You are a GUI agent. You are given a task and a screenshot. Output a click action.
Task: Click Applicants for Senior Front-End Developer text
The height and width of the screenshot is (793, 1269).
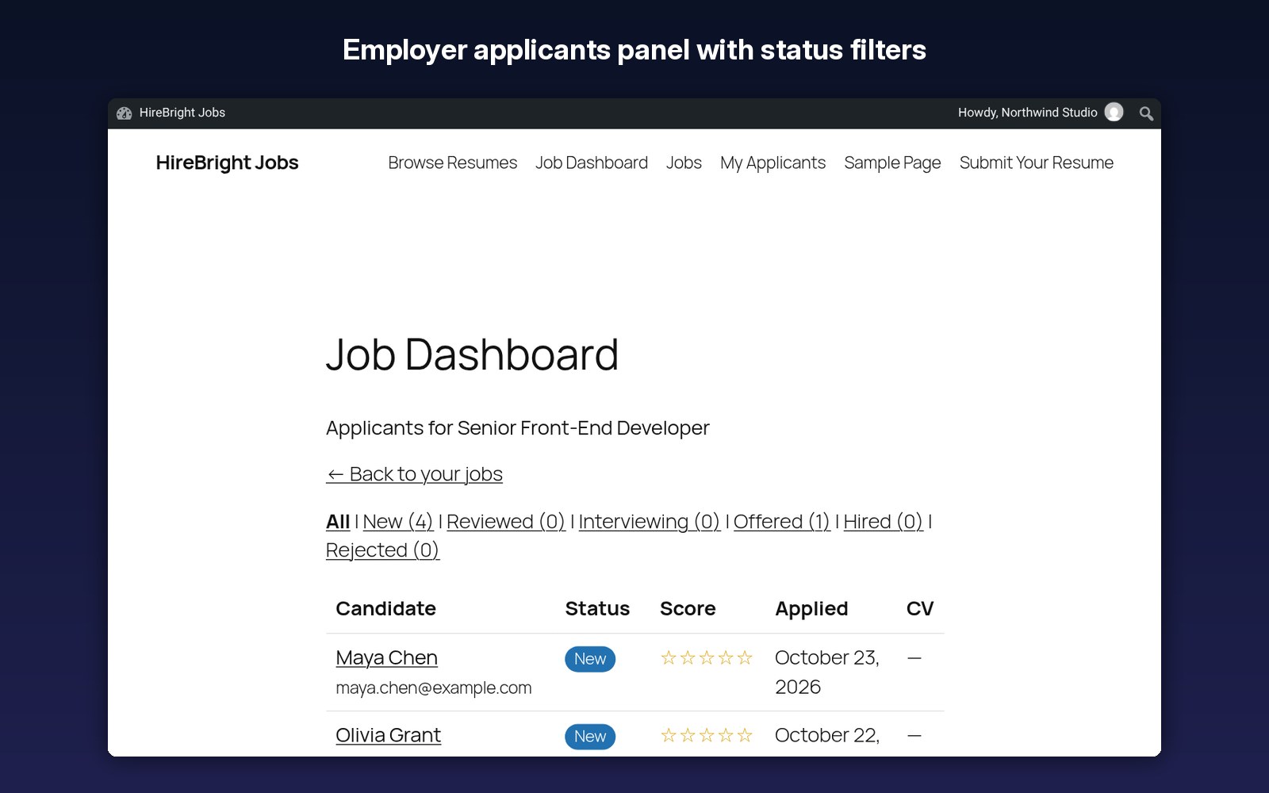pos(518,428)
